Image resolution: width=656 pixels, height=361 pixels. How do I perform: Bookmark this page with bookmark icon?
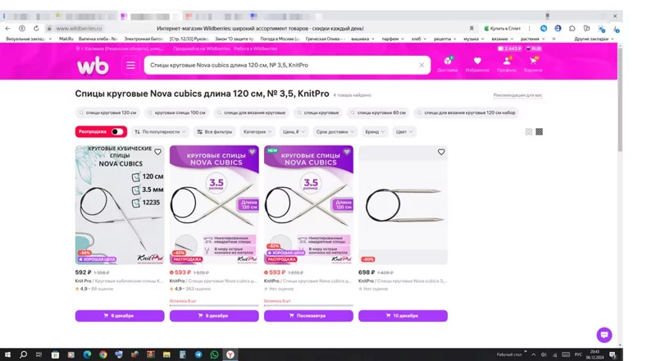tap(471, 29)
